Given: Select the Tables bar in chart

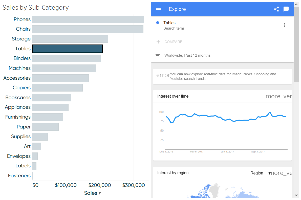Looking at the screenshot, I should tap(67, 49).
